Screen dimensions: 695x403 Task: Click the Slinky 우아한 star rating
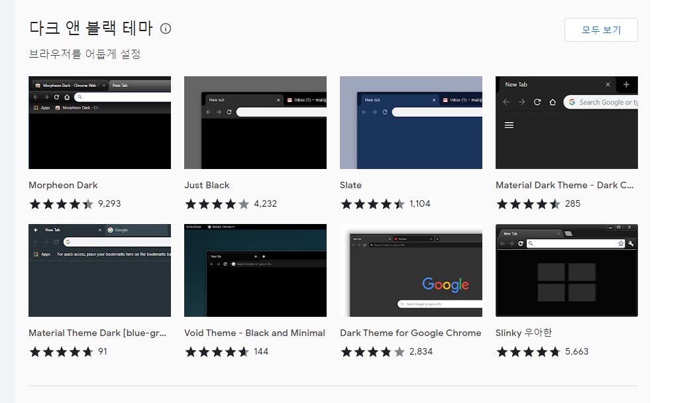(528, 352)
